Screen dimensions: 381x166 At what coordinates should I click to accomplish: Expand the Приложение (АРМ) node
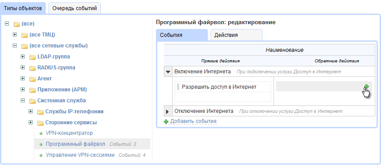pos(23,90)
